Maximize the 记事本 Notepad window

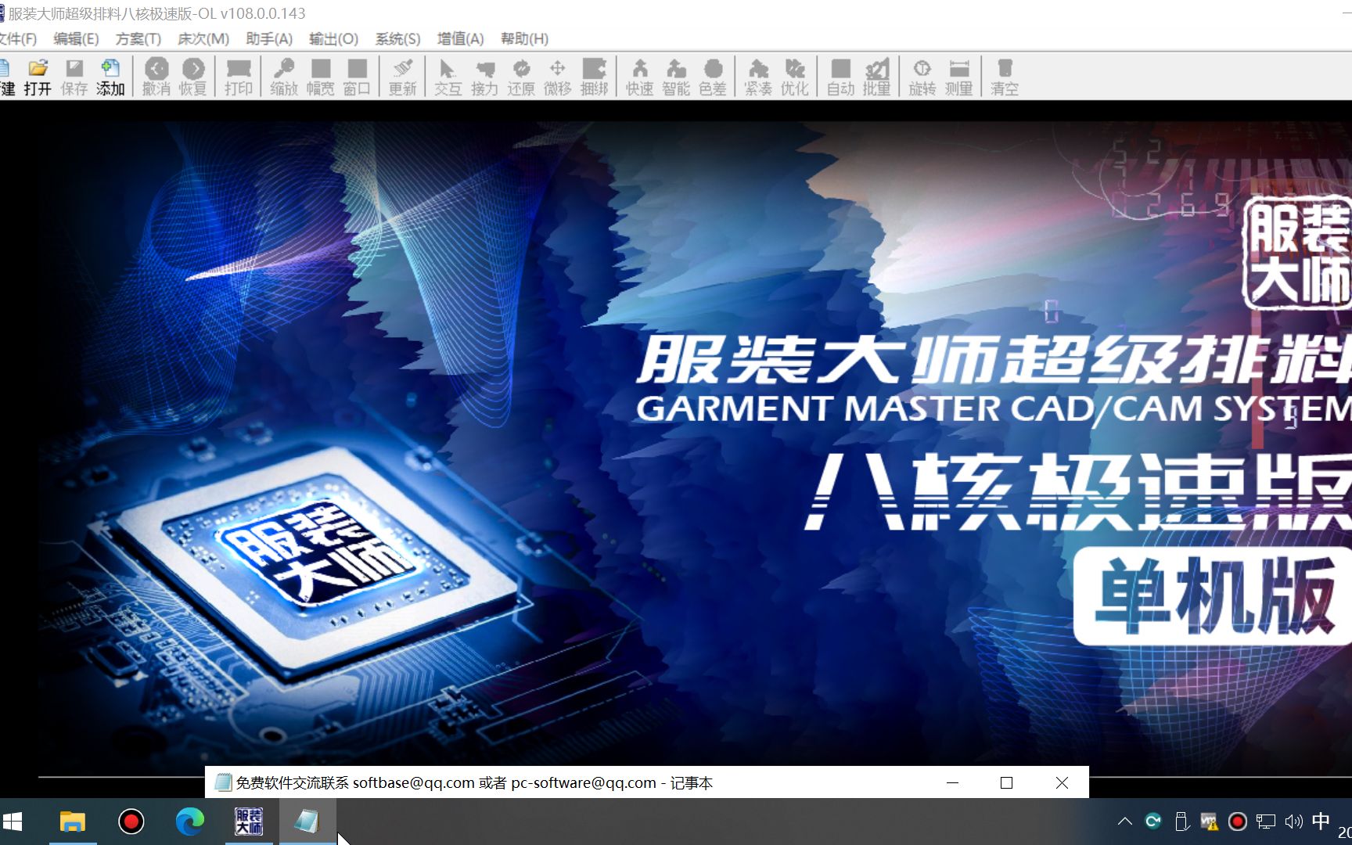click(x=1007, y=782)
